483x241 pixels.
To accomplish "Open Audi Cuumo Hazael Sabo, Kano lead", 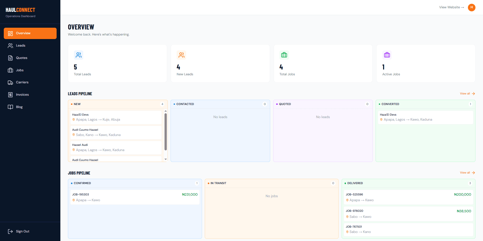I will (x=116, y=132).
